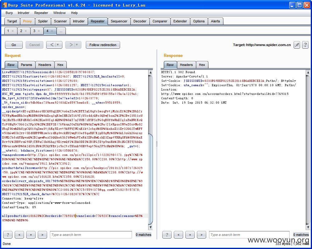Find previous match in request search
The image size is (312, 249).
[19, 235]
